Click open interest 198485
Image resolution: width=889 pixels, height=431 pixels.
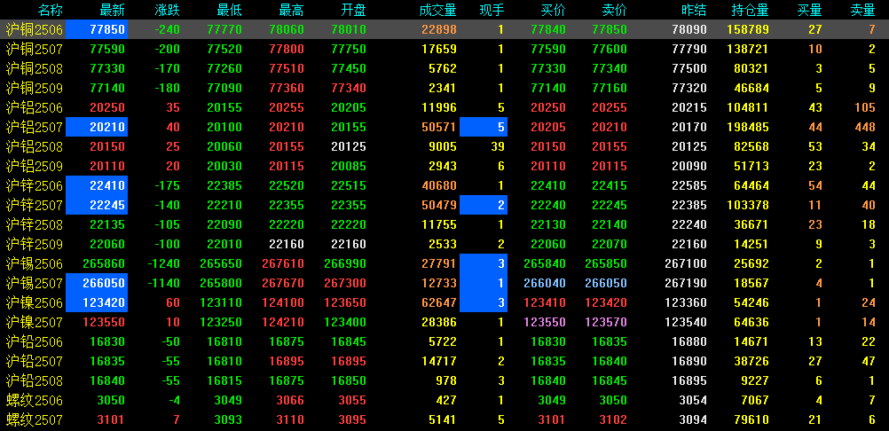749,128
